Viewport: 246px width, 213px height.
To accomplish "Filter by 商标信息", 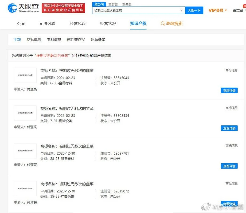I will click(34, 39).
